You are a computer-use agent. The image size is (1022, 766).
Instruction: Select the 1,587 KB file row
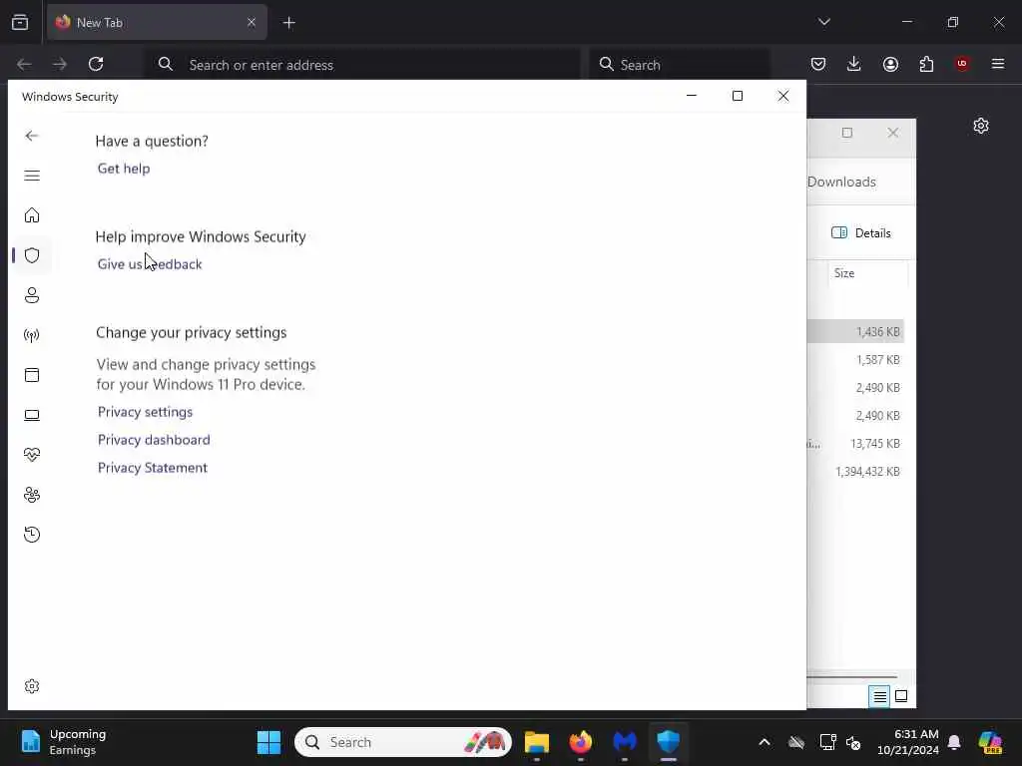pyautogui.click(x=855, y=360)
